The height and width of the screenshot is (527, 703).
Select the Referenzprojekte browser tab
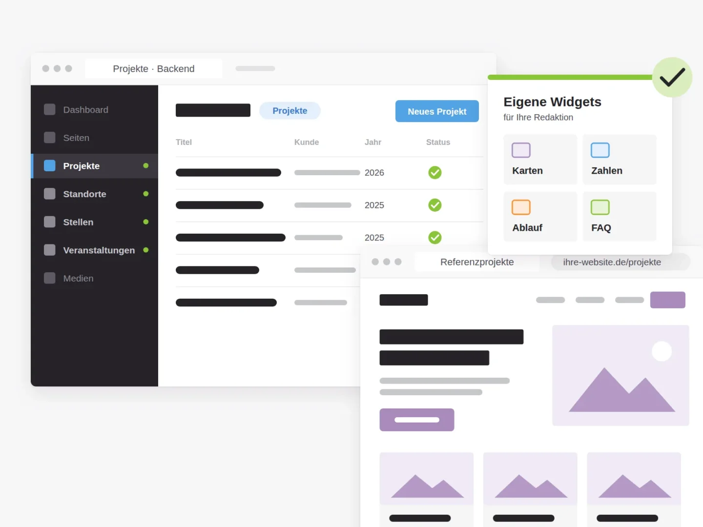(x=477, y=262)
